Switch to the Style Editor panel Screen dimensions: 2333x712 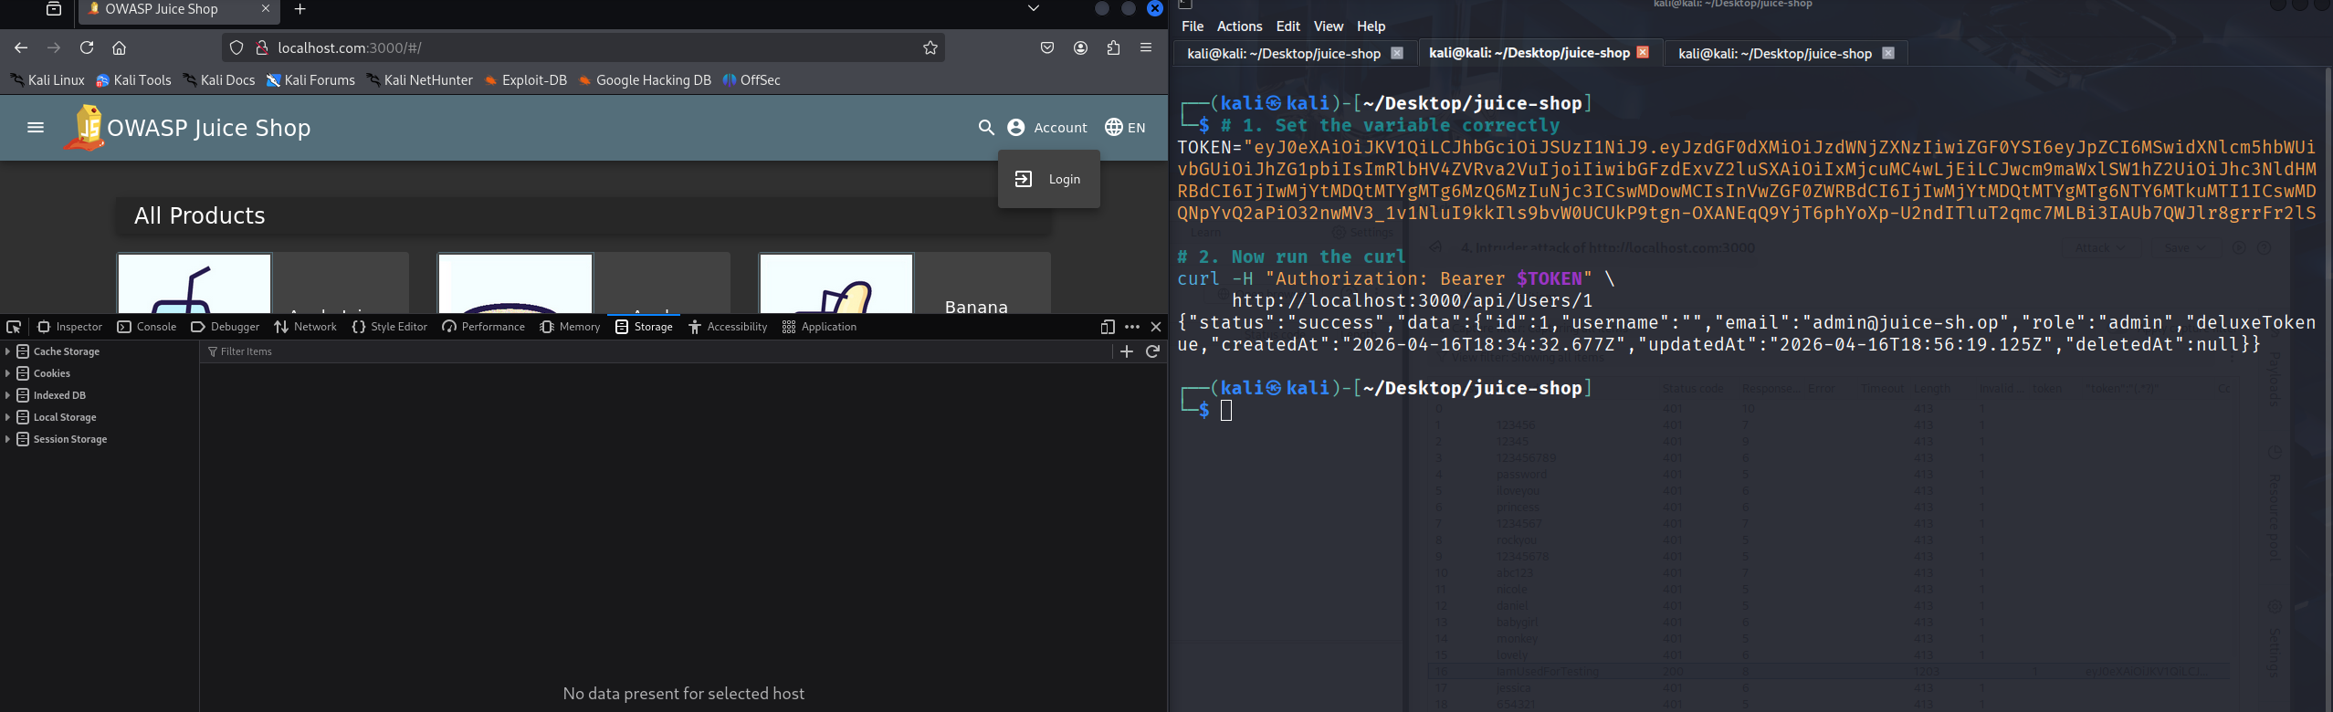coord(389,327)
